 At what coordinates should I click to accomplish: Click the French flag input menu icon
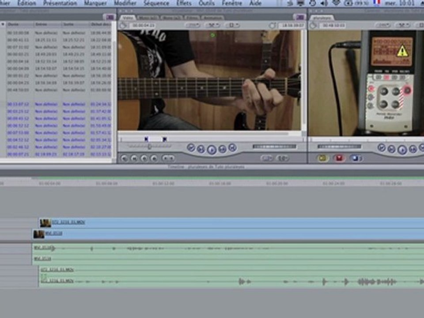[x=377, y=3]
